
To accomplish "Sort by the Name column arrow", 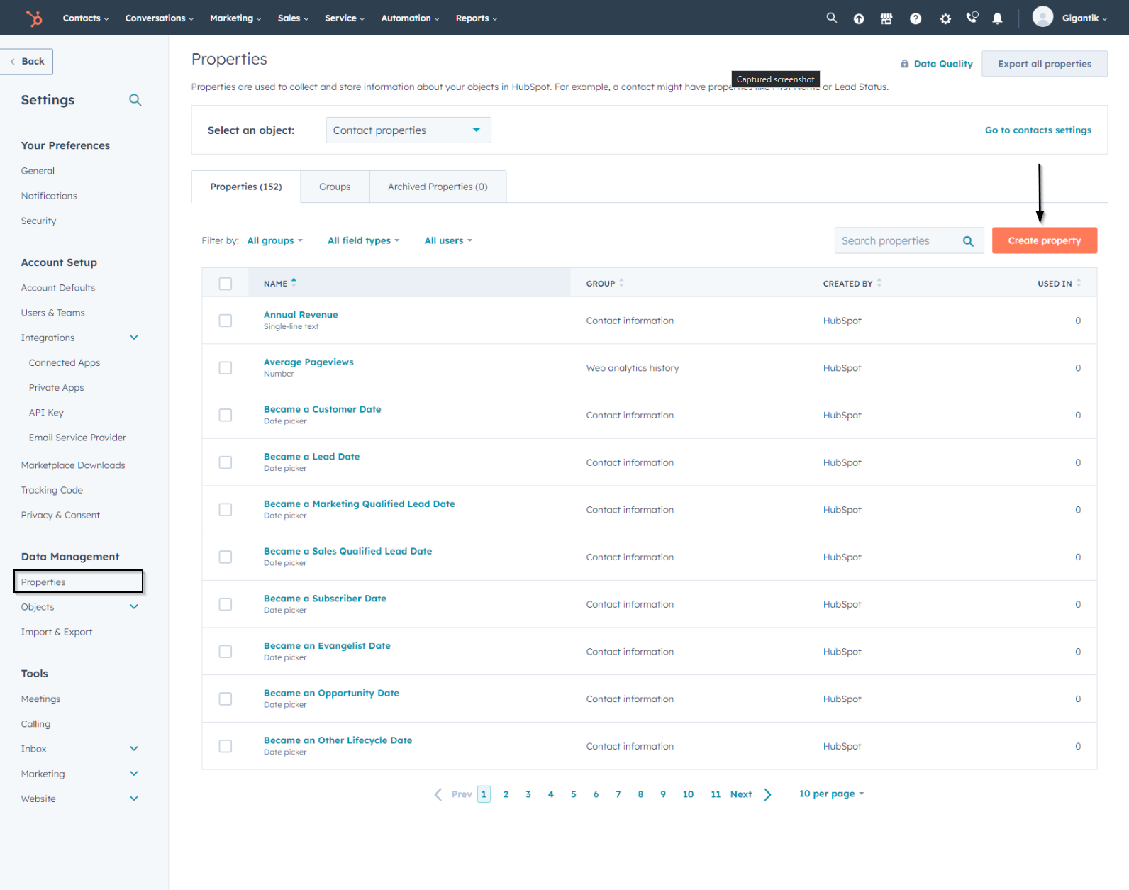I will tap(294, 282).
